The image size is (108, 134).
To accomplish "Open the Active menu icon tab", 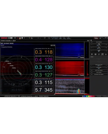I will pos(102,54).
